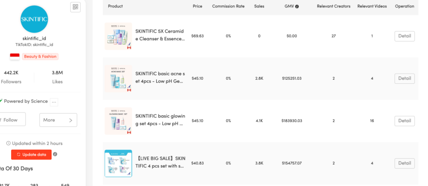Click the Indonesia flag icon
The height and width of the screenshot is (186, 428).
coord(15,56)
